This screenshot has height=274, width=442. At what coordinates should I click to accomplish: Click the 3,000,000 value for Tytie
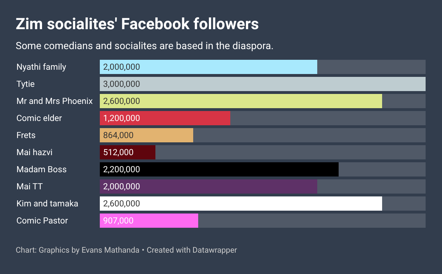[122, 84]
